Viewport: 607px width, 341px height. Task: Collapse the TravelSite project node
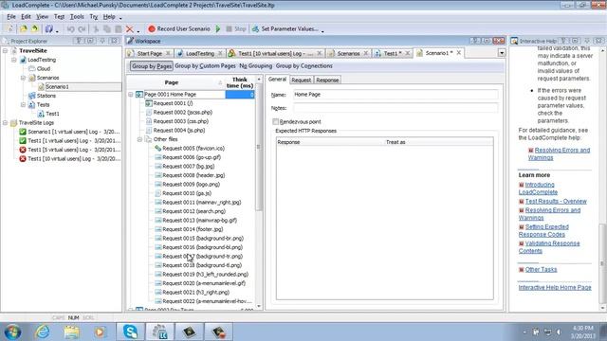(x=6, y=50)
